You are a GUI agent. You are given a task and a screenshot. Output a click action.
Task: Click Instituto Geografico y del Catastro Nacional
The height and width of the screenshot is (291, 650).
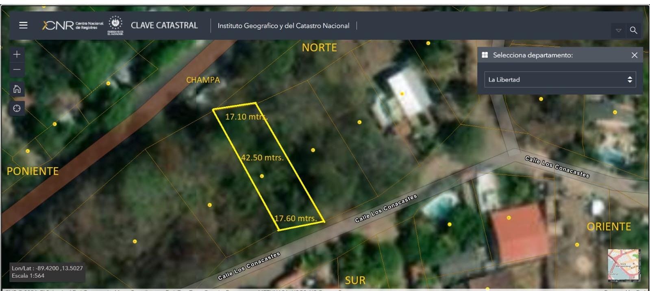click(283, 26)
